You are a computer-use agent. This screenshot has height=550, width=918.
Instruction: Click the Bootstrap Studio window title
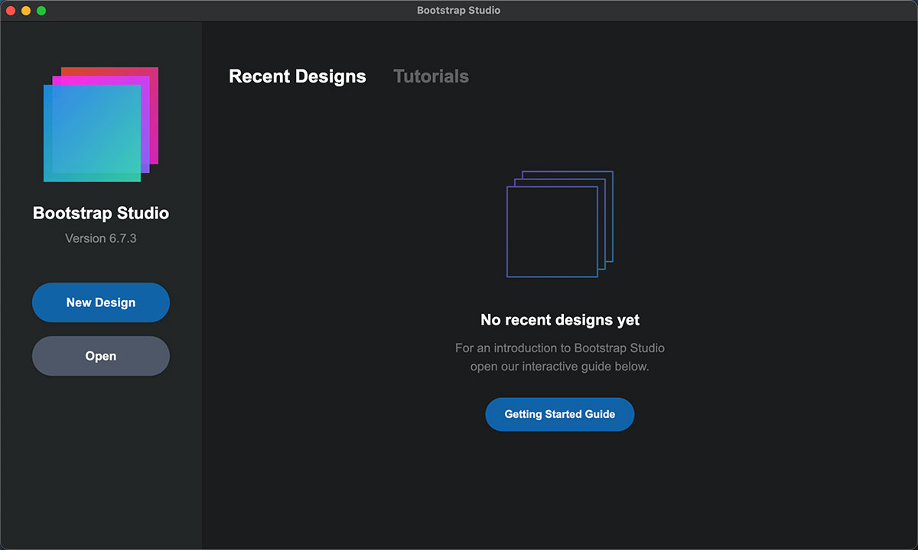coord(458,11)
